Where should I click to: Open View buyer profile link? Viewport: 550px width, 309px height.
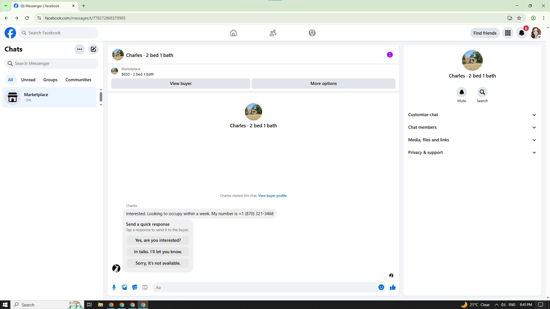pyautogui.click(x=272, y=196)
